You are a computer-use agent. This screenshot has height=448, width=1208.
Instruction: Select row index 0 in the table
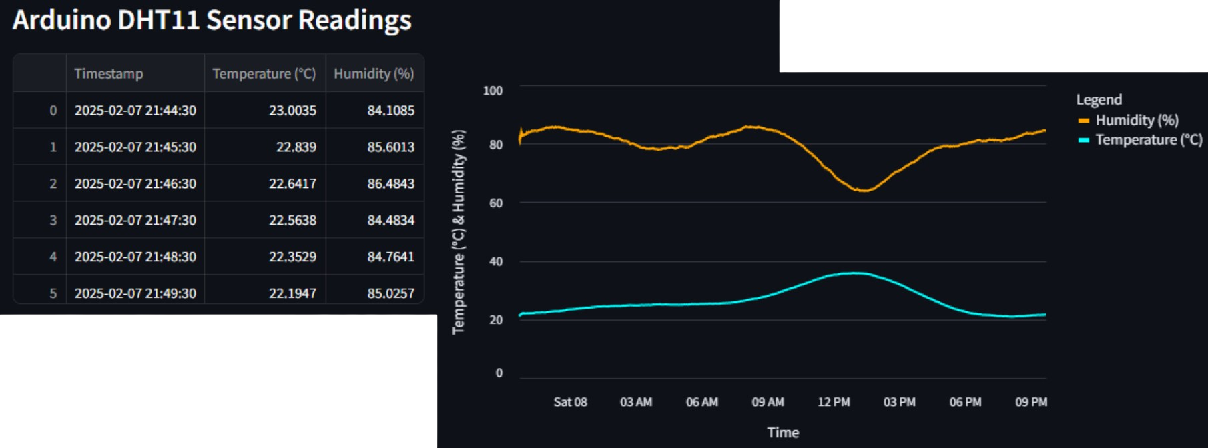(53, 110)
